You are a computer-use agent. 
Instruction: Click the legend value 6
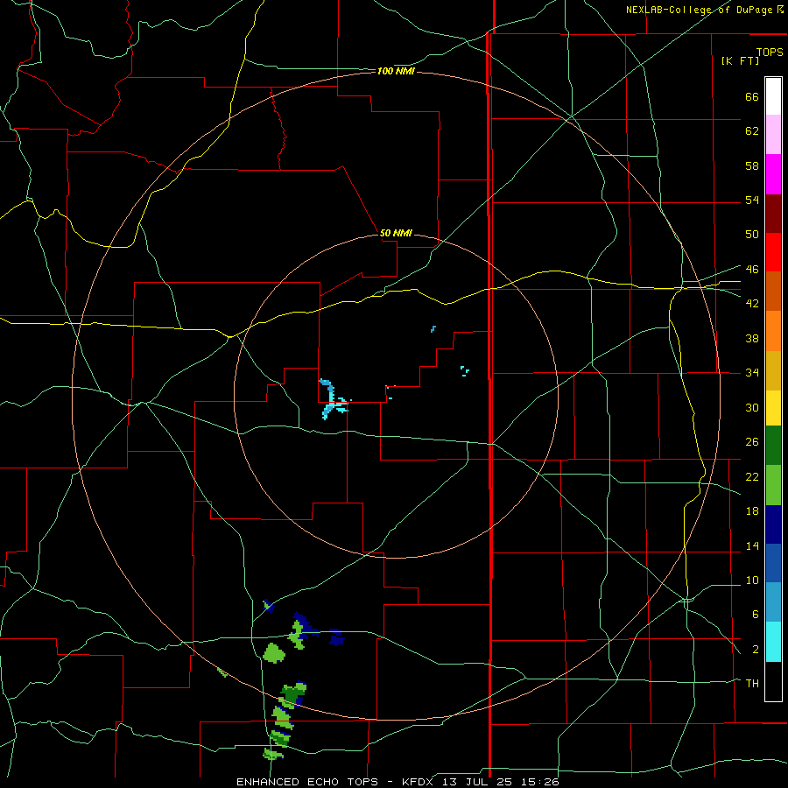click(755, 614)
